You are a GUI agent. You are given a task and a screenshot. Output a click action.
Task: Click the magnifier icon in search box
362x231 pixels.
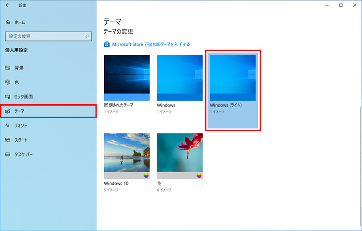click(87, 36)
